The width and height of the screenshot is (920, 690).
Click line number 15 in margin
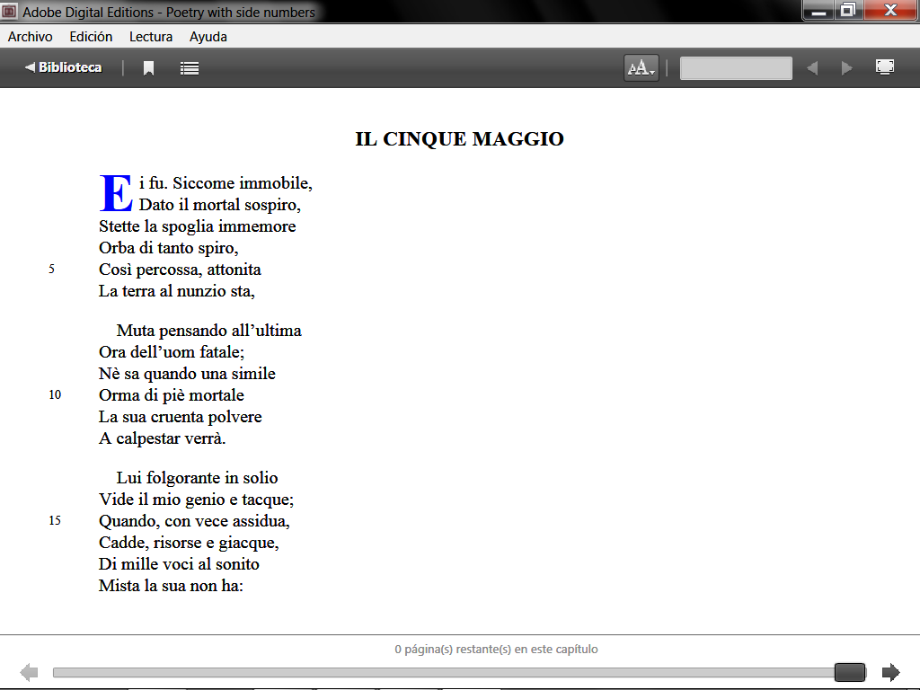(55, 520)
